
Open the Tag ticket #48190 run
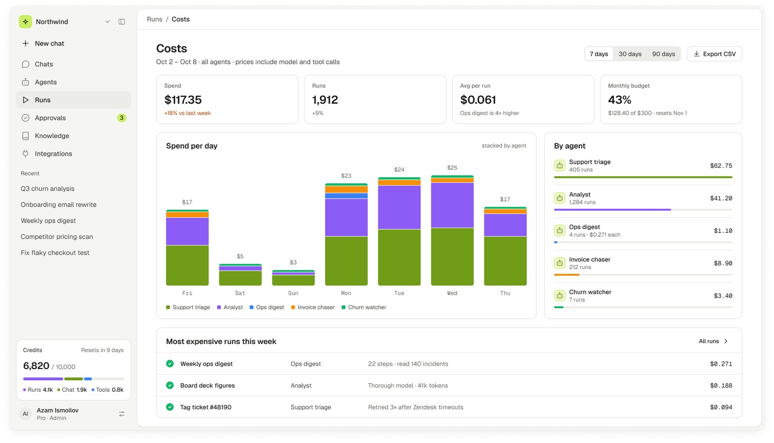point(449,407)
